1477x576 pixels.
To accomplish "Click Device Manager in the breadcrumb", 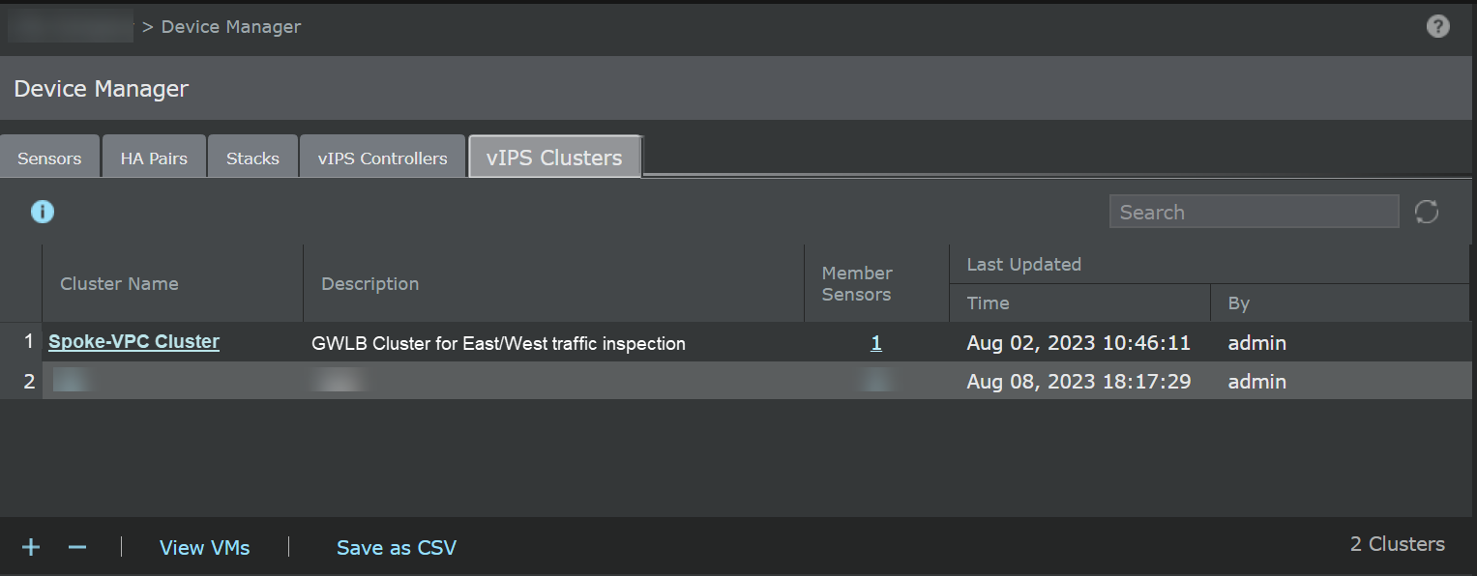I will [231, 27].
